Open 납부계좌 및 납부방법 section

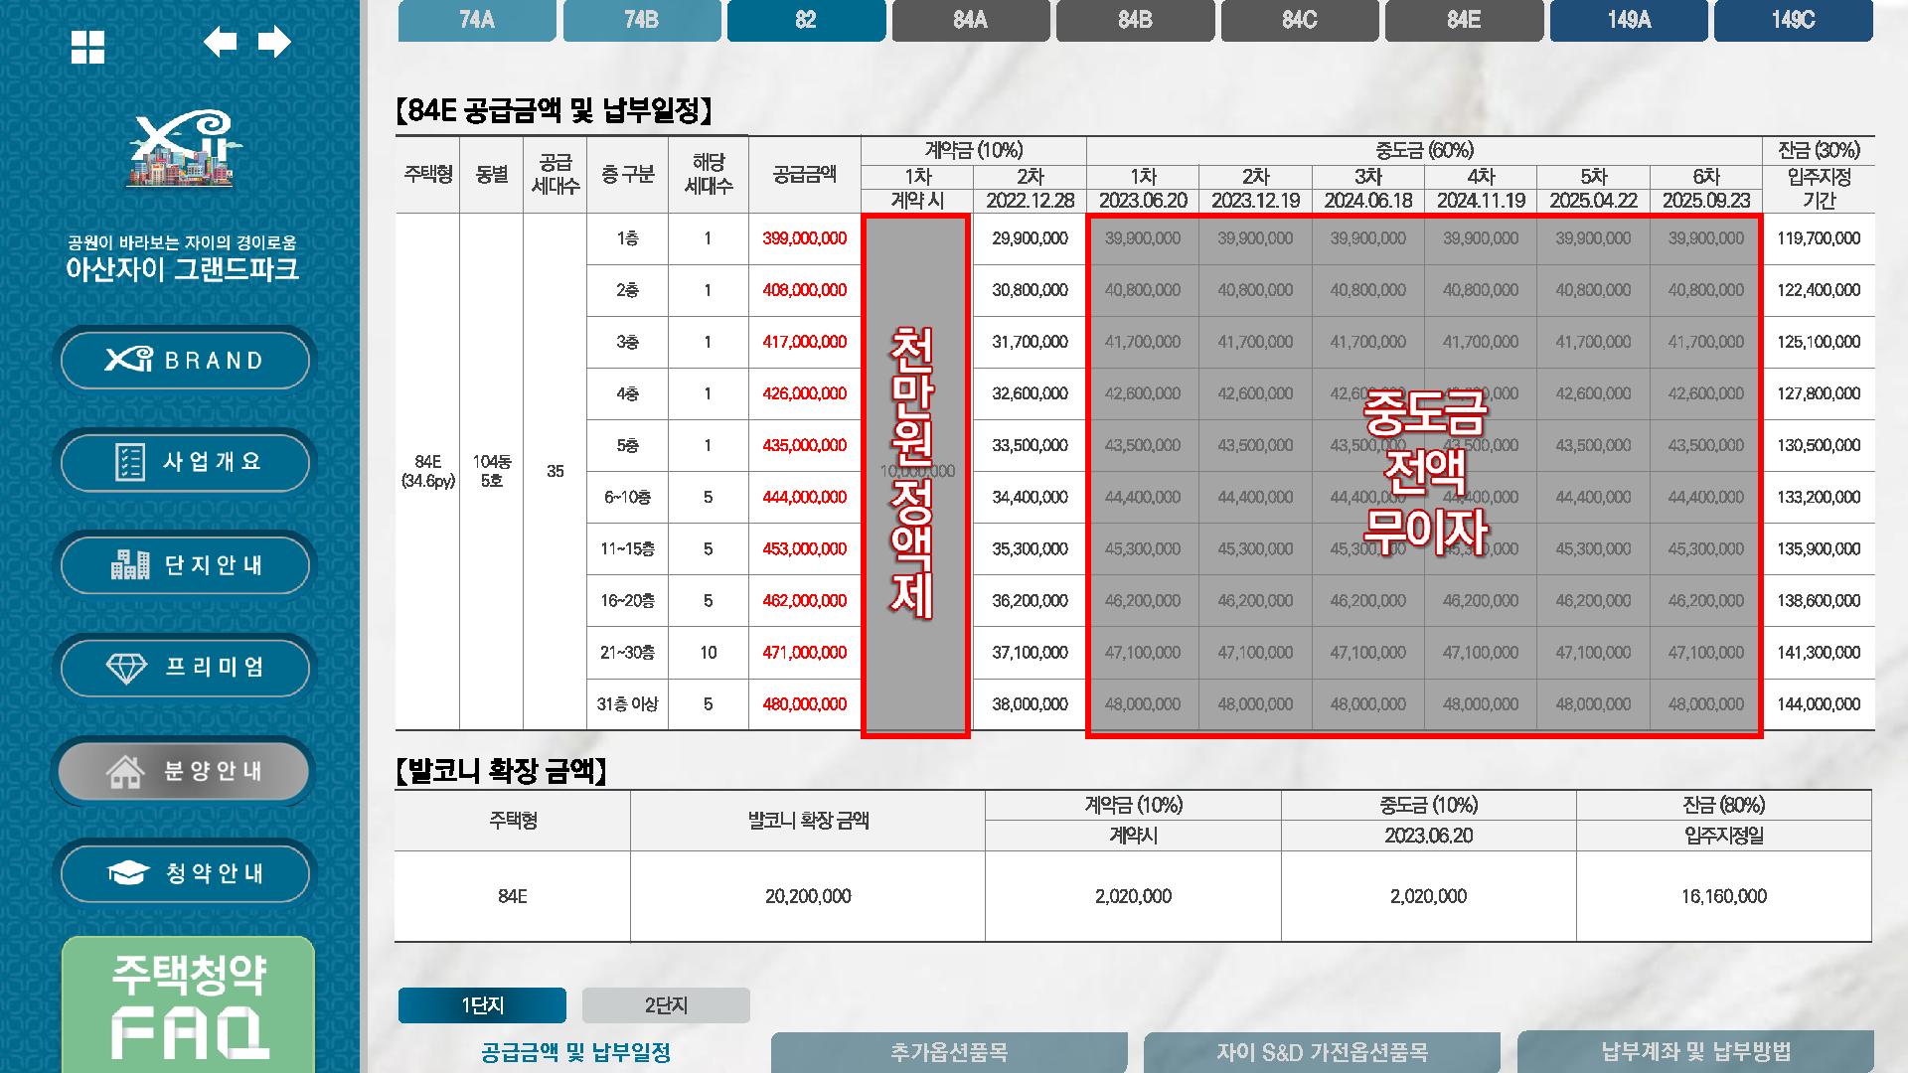point(1695,1052)
